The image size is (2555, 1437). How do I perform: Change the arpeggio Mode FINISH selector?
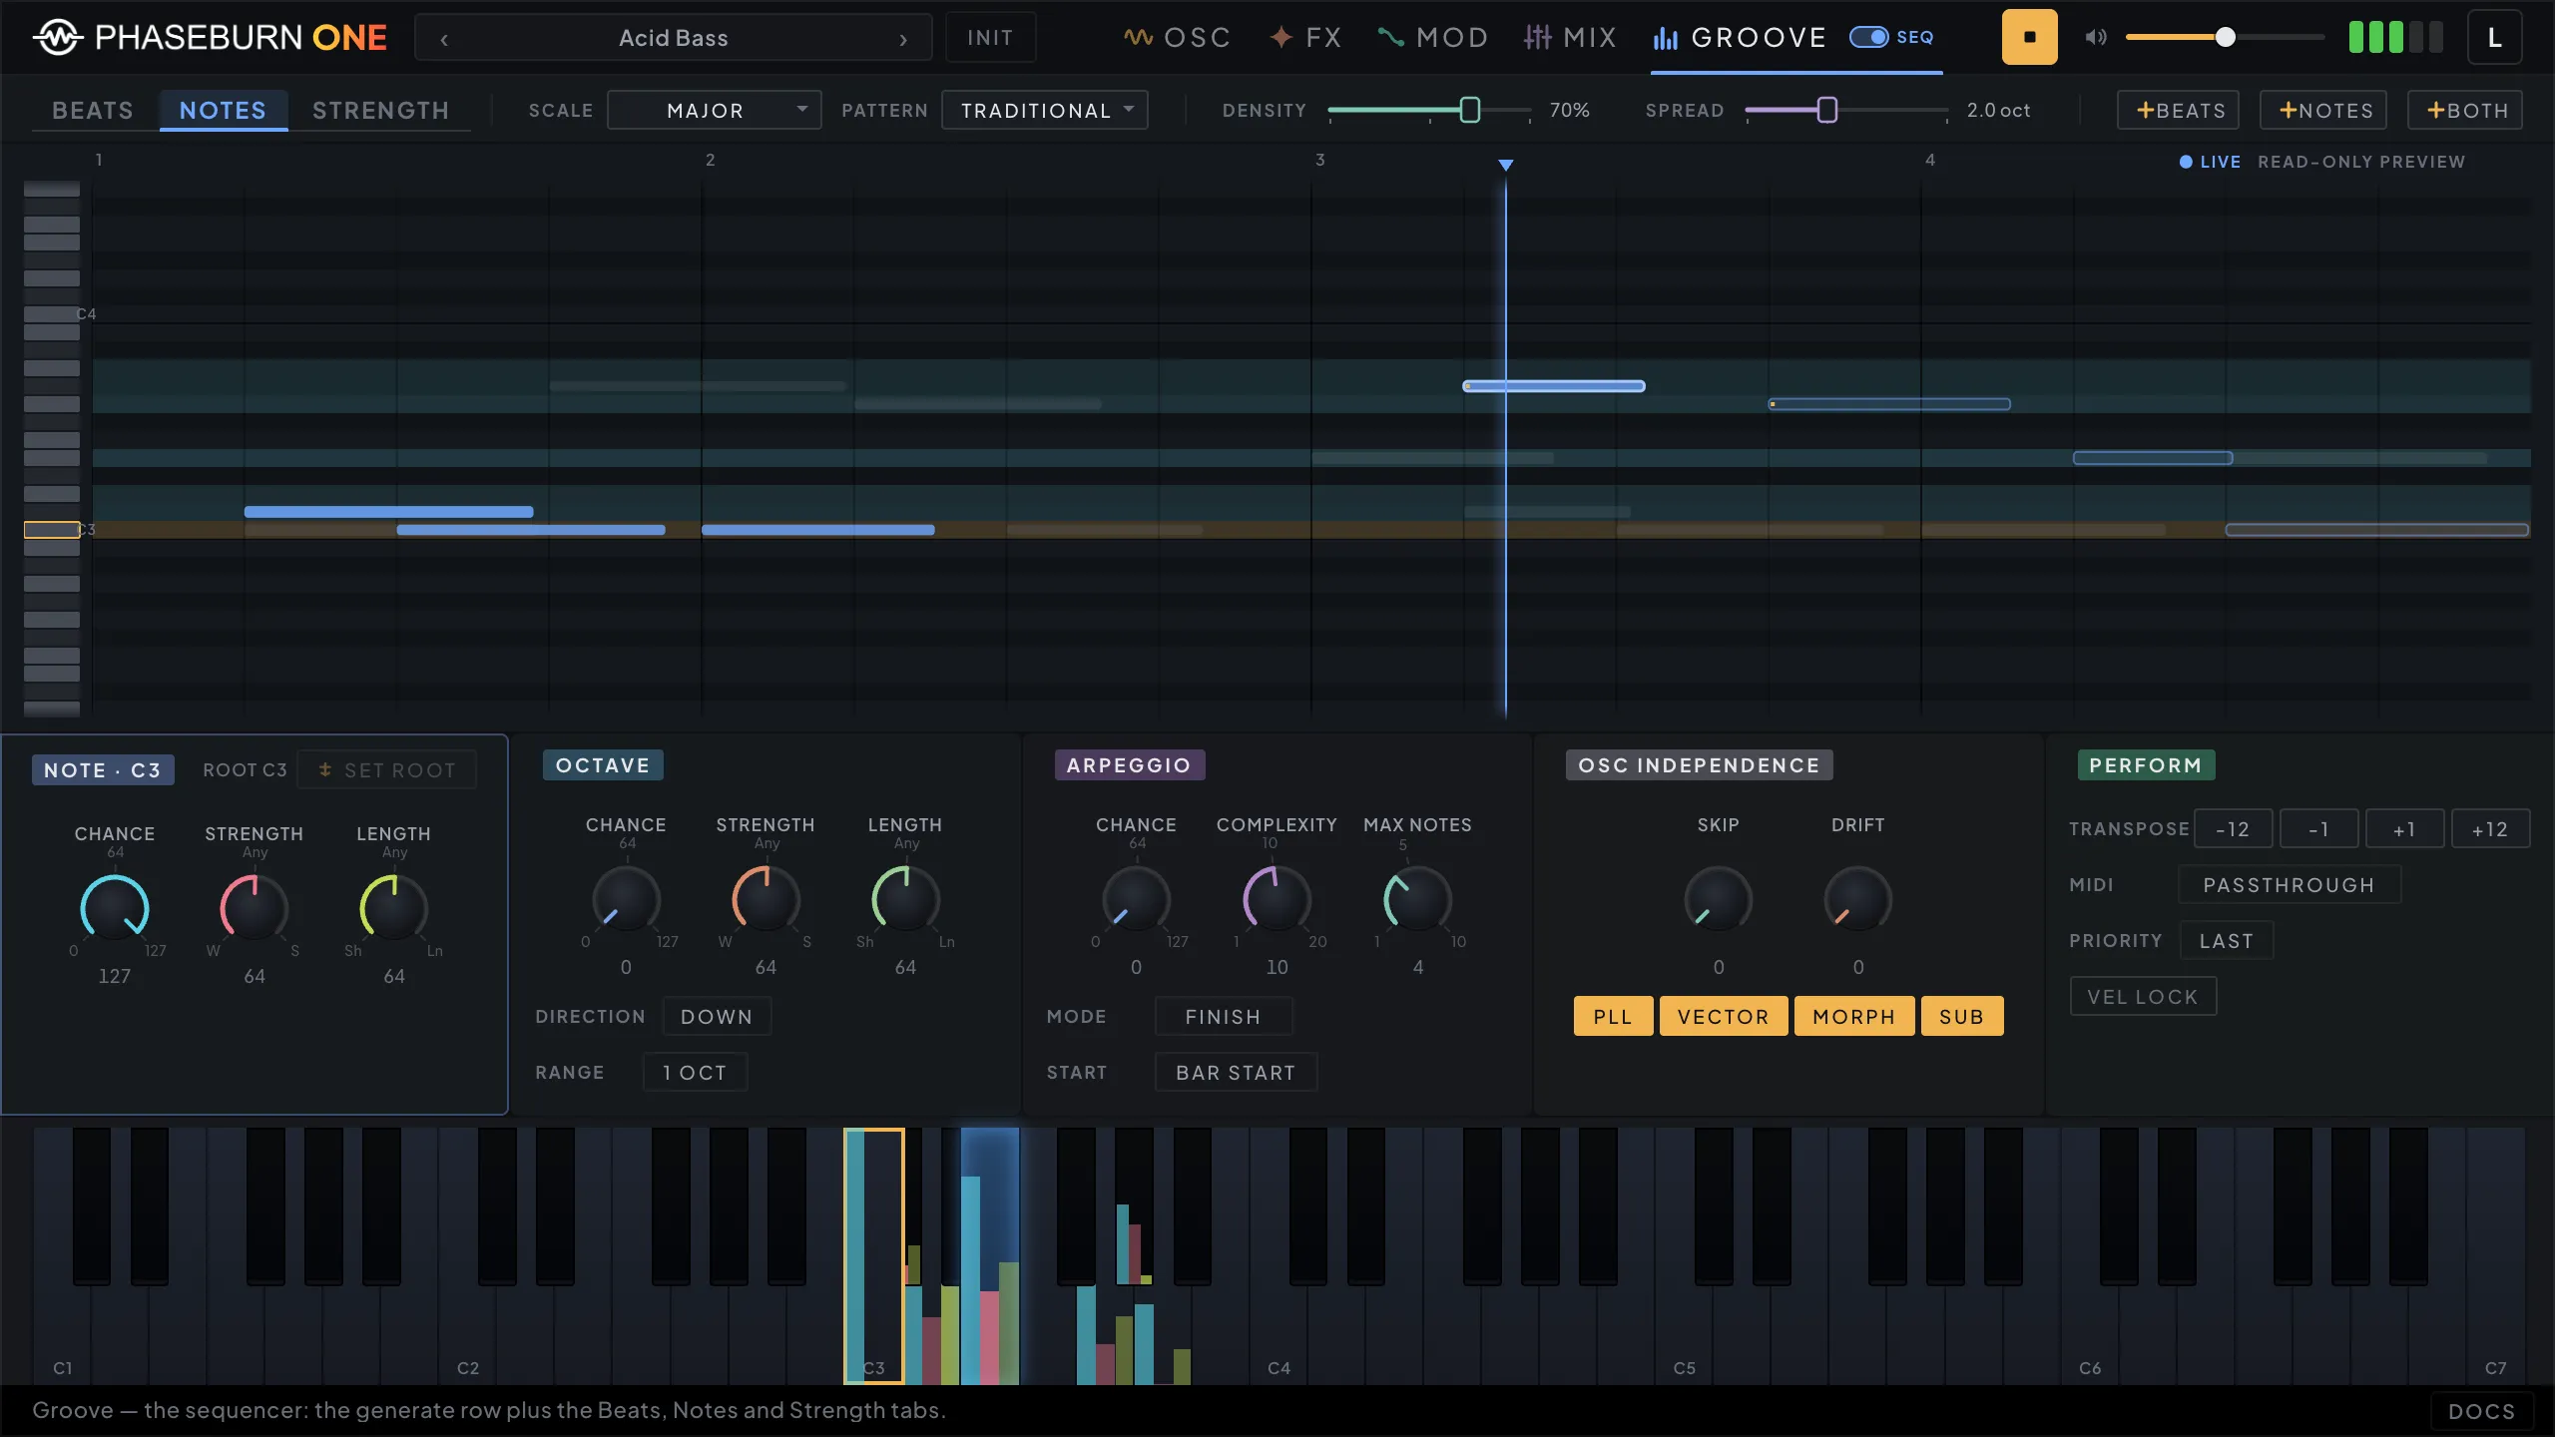pos(1223,1016)
